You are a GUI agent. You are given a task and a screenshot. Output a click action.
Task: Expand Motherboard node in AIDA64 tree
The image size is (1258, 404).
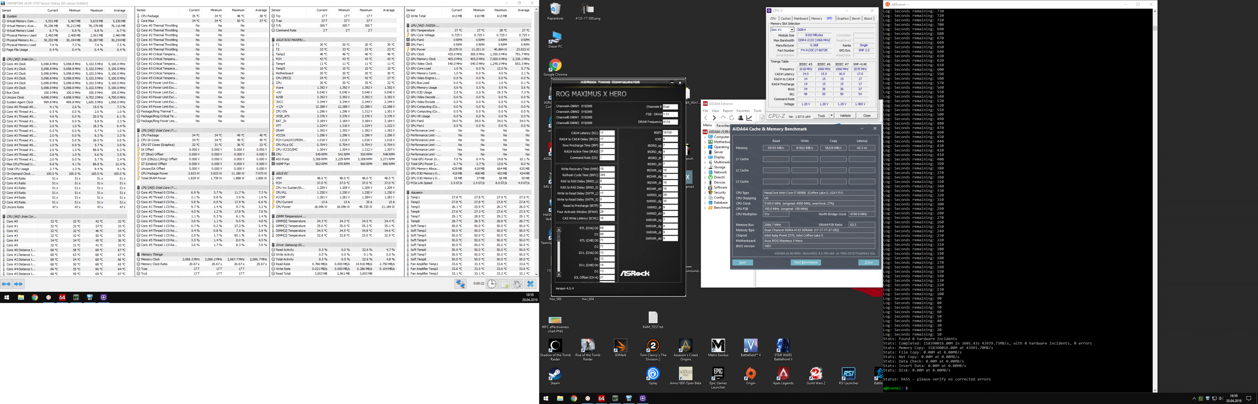(705, 142)
